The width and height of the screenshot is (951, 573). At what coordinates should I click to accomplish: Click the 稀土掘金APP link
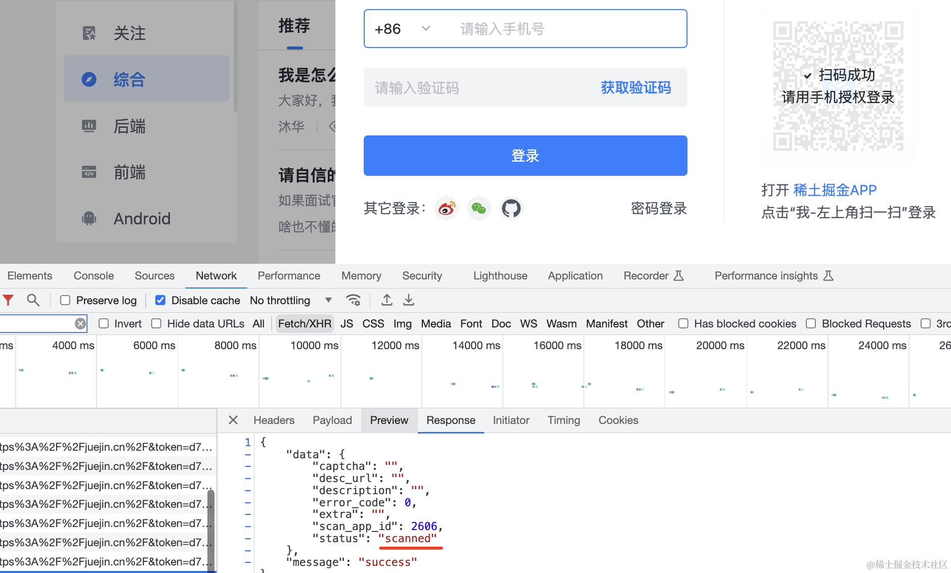pyautogui.click(x=835, y=190)
